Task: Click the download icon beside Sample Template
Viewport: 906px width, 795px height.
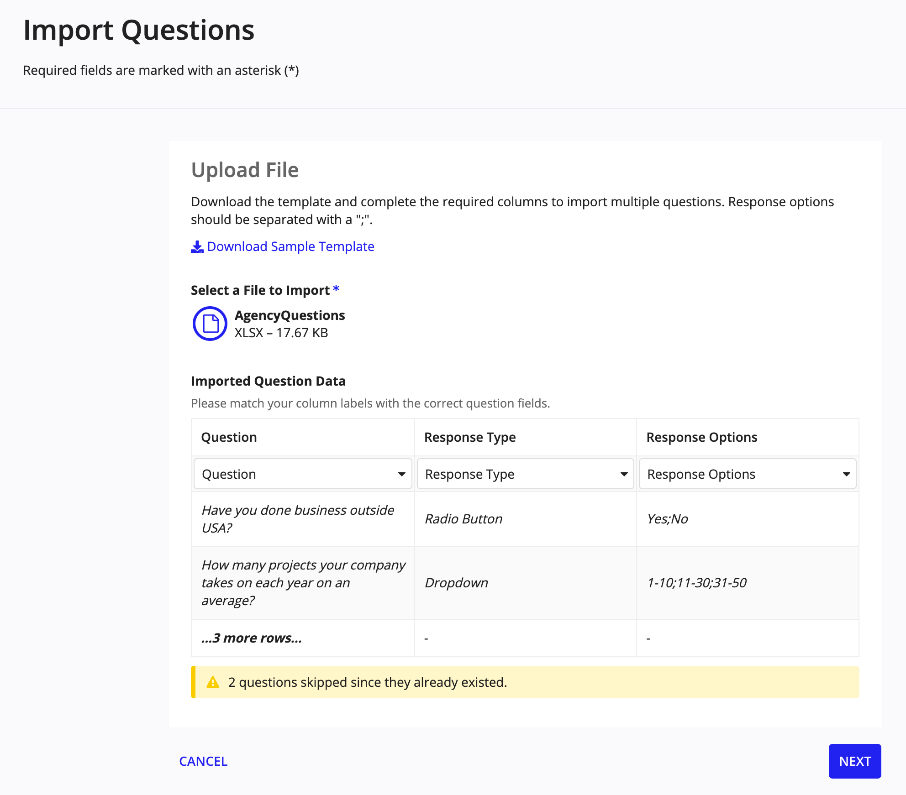Action: [x=197, y=247]
